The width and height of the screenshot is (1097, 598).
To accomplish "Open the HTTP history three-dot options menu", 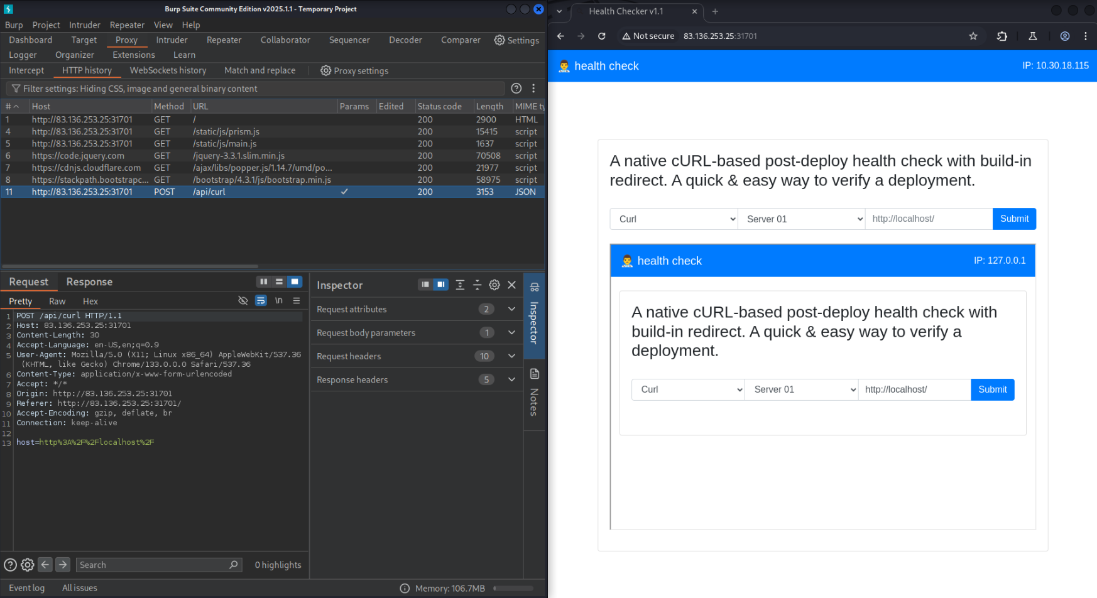I will click(x=533, y=89).
